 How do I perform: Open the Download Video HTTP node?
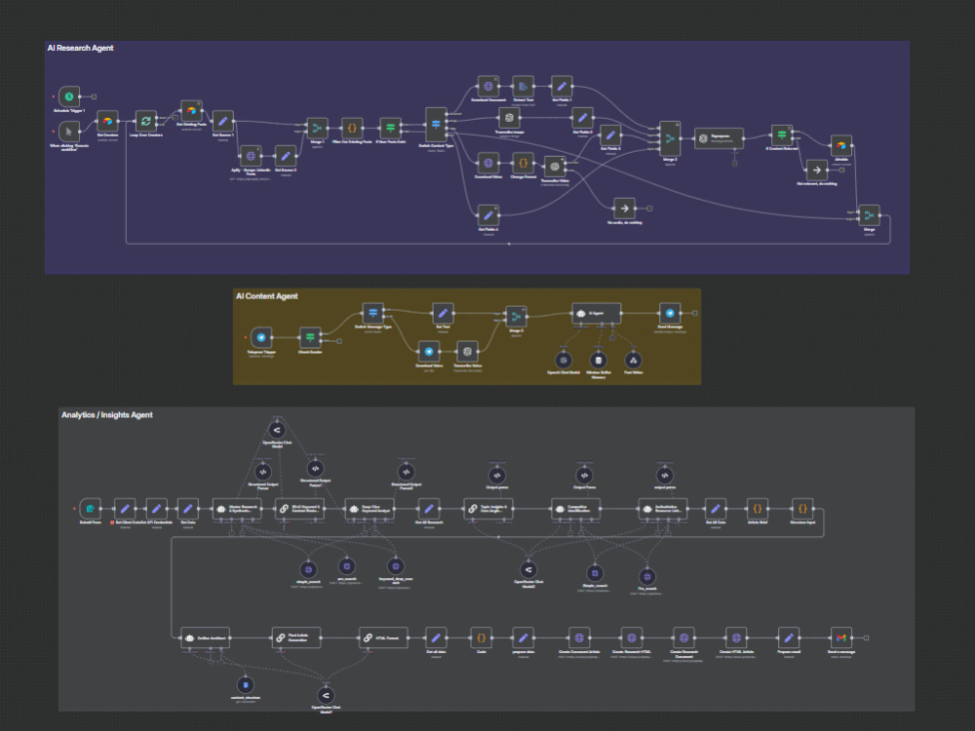click(488, 163)
